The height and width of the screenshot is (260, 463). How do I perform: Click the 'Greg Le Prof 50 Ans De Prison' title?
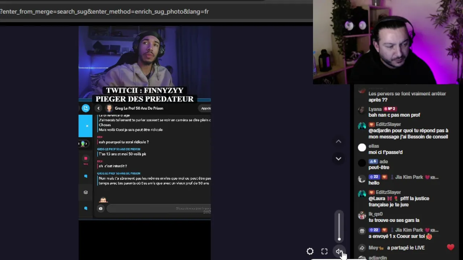point(139,108)
